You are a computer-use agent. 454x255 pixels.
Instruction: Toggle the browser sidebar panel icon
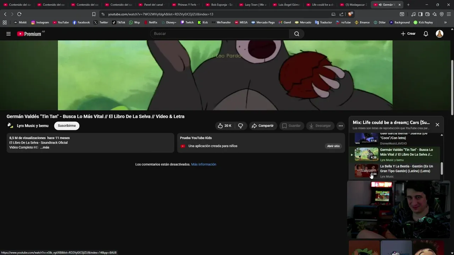tap(420, 14)
